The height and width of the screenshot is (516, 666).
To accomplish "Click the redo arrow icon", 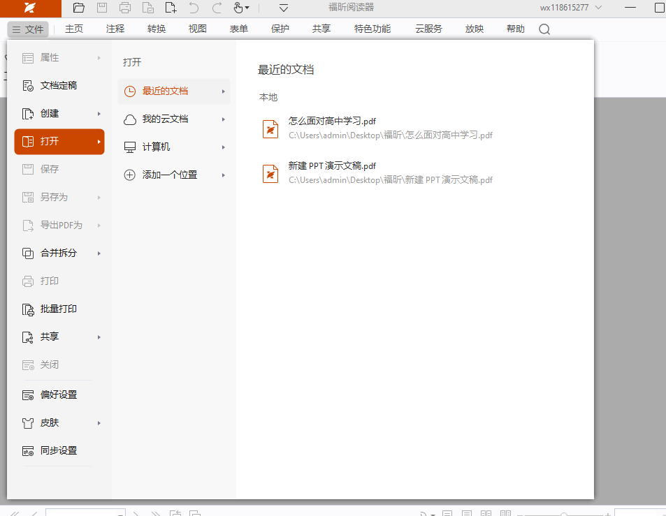I will (x=217, y=8).
